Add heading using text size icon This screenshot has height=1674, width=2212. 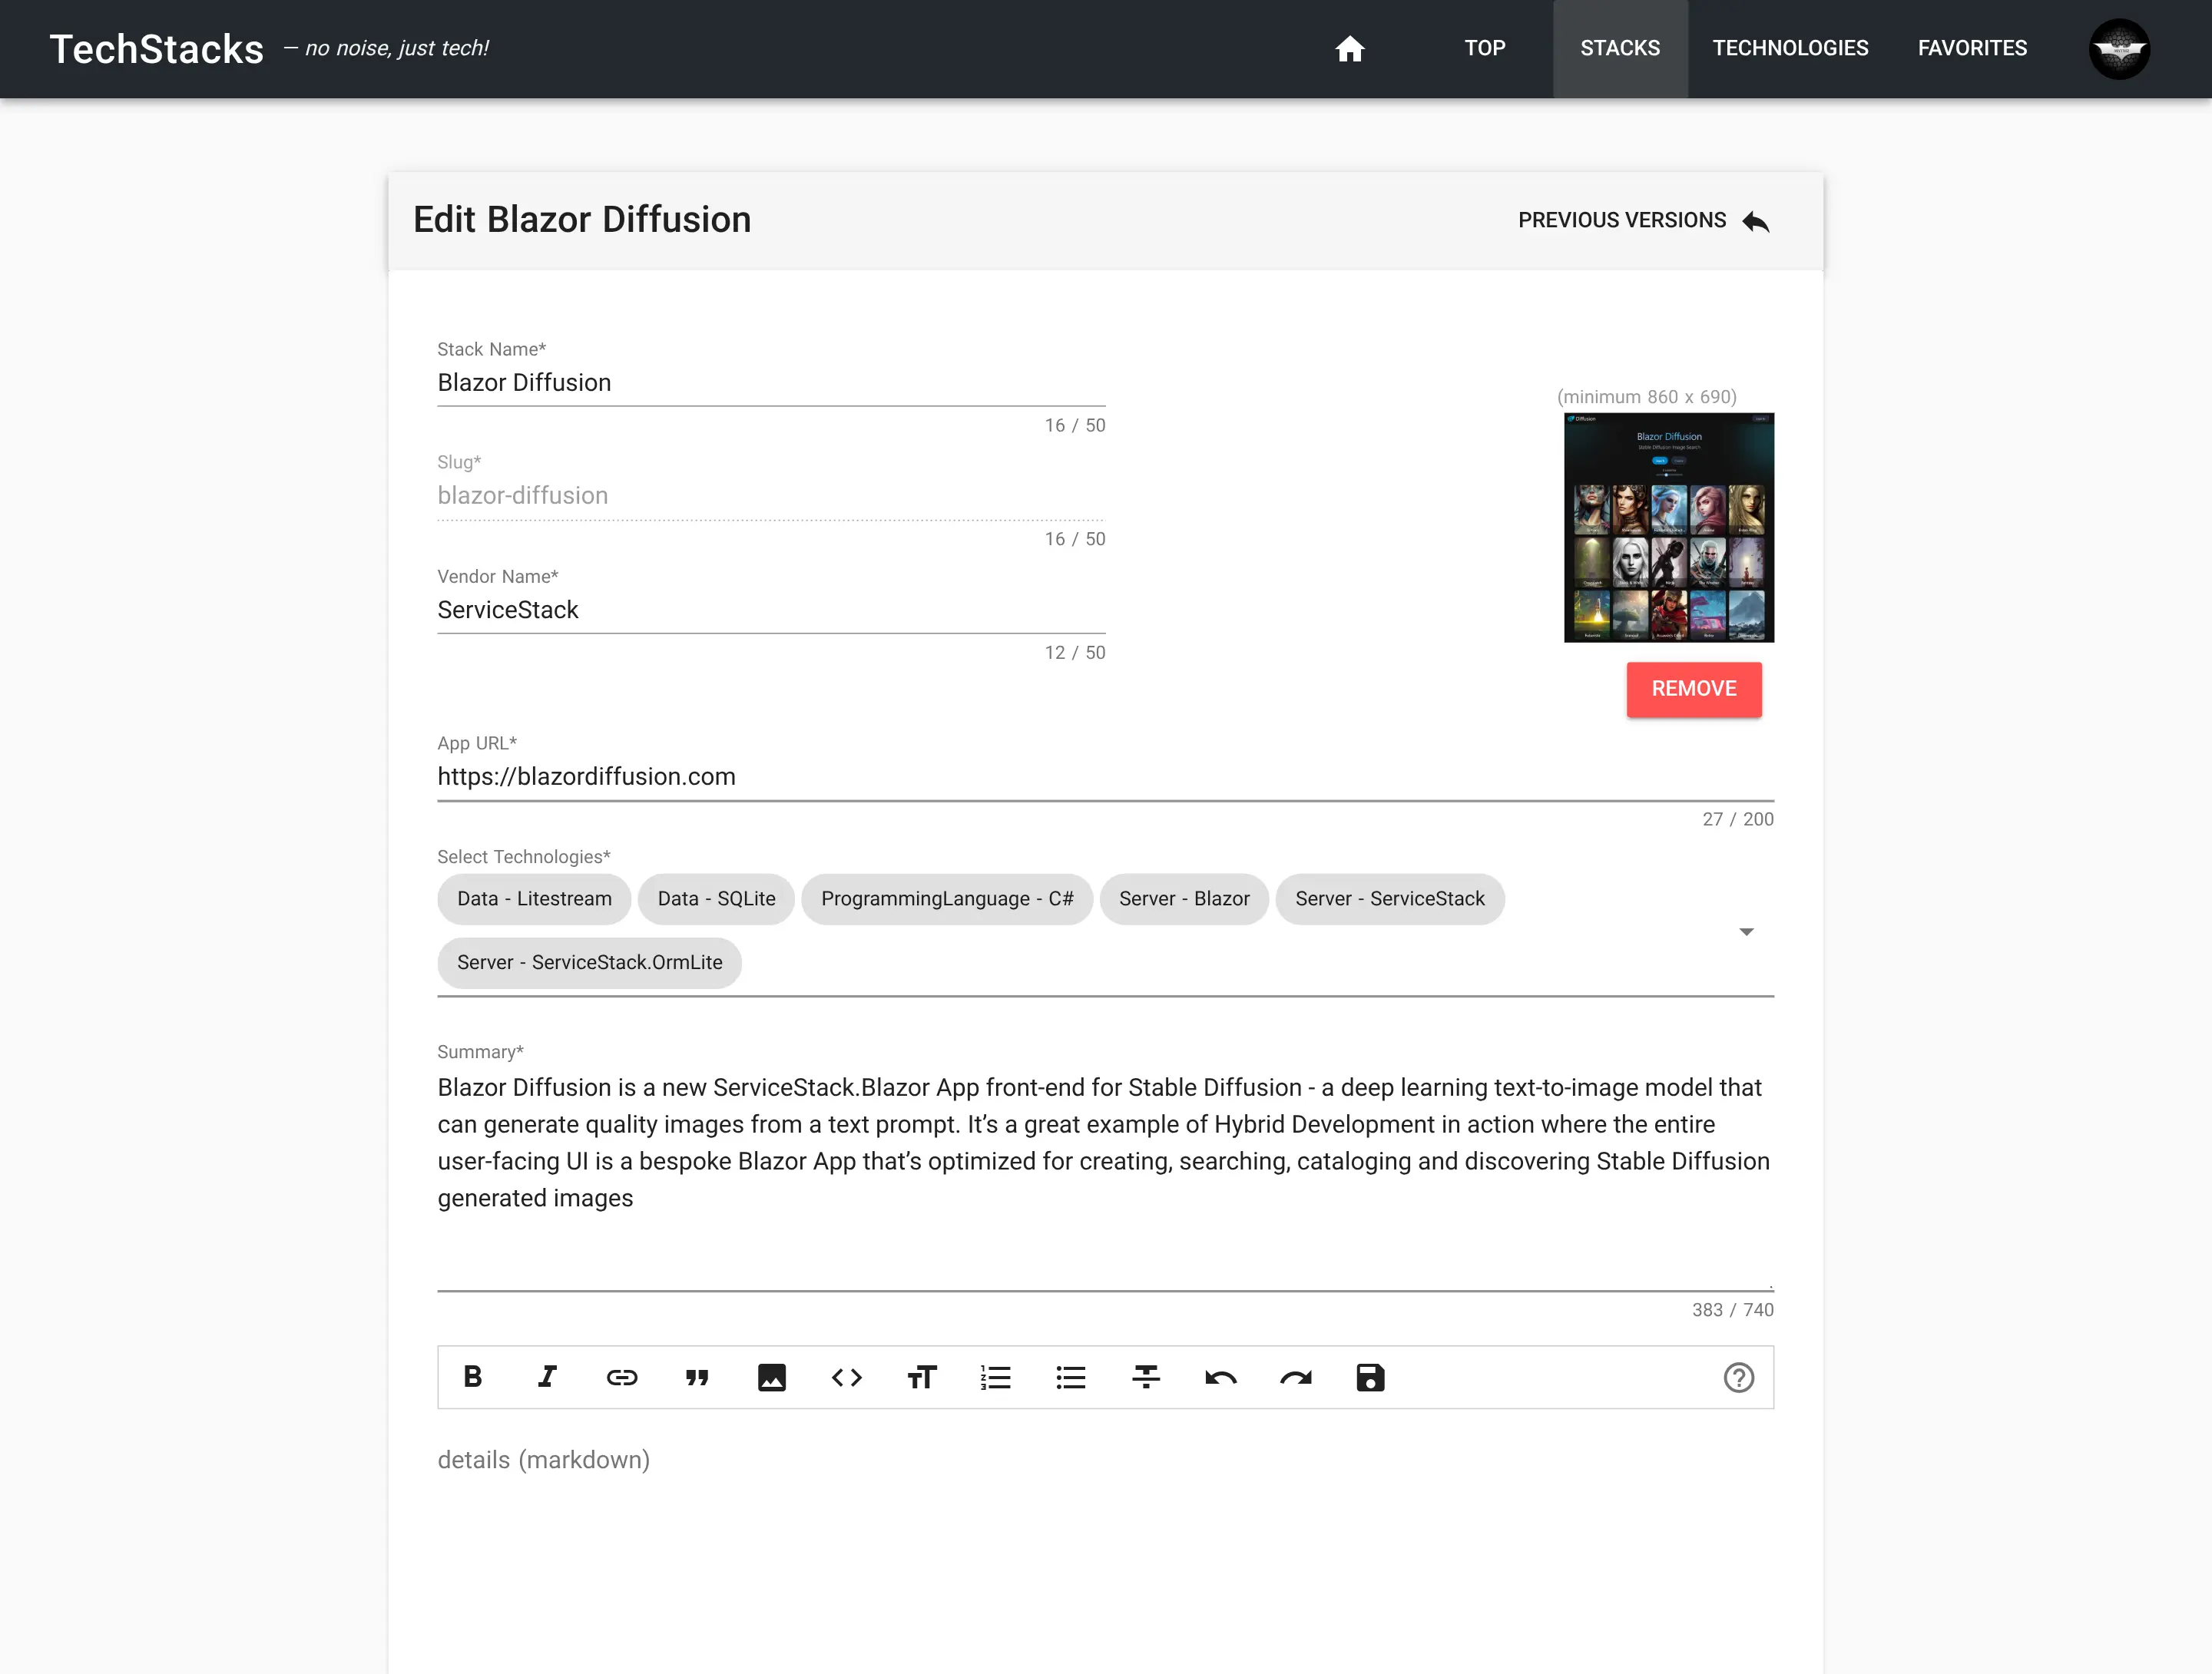click(x=921, y=1377)
